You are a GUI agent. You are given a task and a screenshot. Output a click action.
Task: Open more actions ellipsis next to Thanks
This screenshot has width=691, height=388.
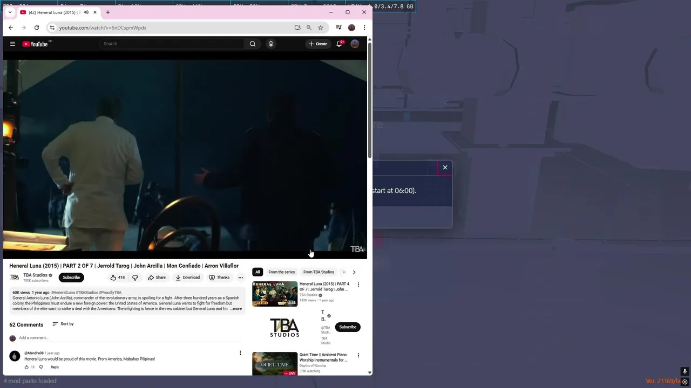[x=241, y=278]
